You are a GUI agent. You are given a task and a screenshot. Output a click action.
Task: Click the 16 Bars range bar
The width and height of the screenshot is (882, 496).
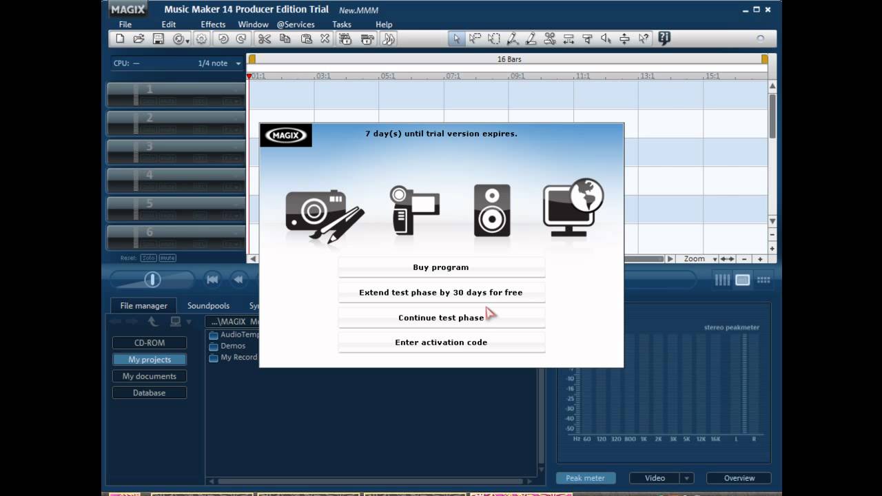click(509, 59)
